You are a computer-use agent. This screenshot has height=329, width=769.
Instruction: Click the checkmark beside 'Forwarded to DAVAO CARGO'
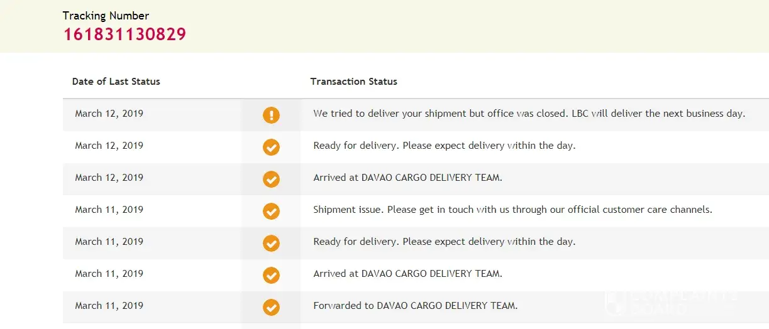pos(271,307)
